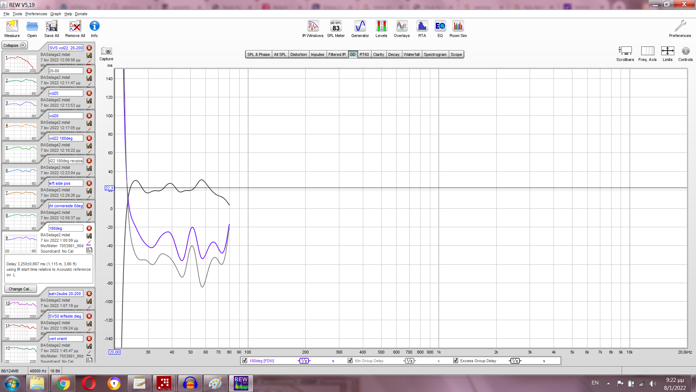
Task: Open the 180deg trace 1/6 smoothing selector
Action: (x=304, y=361)
